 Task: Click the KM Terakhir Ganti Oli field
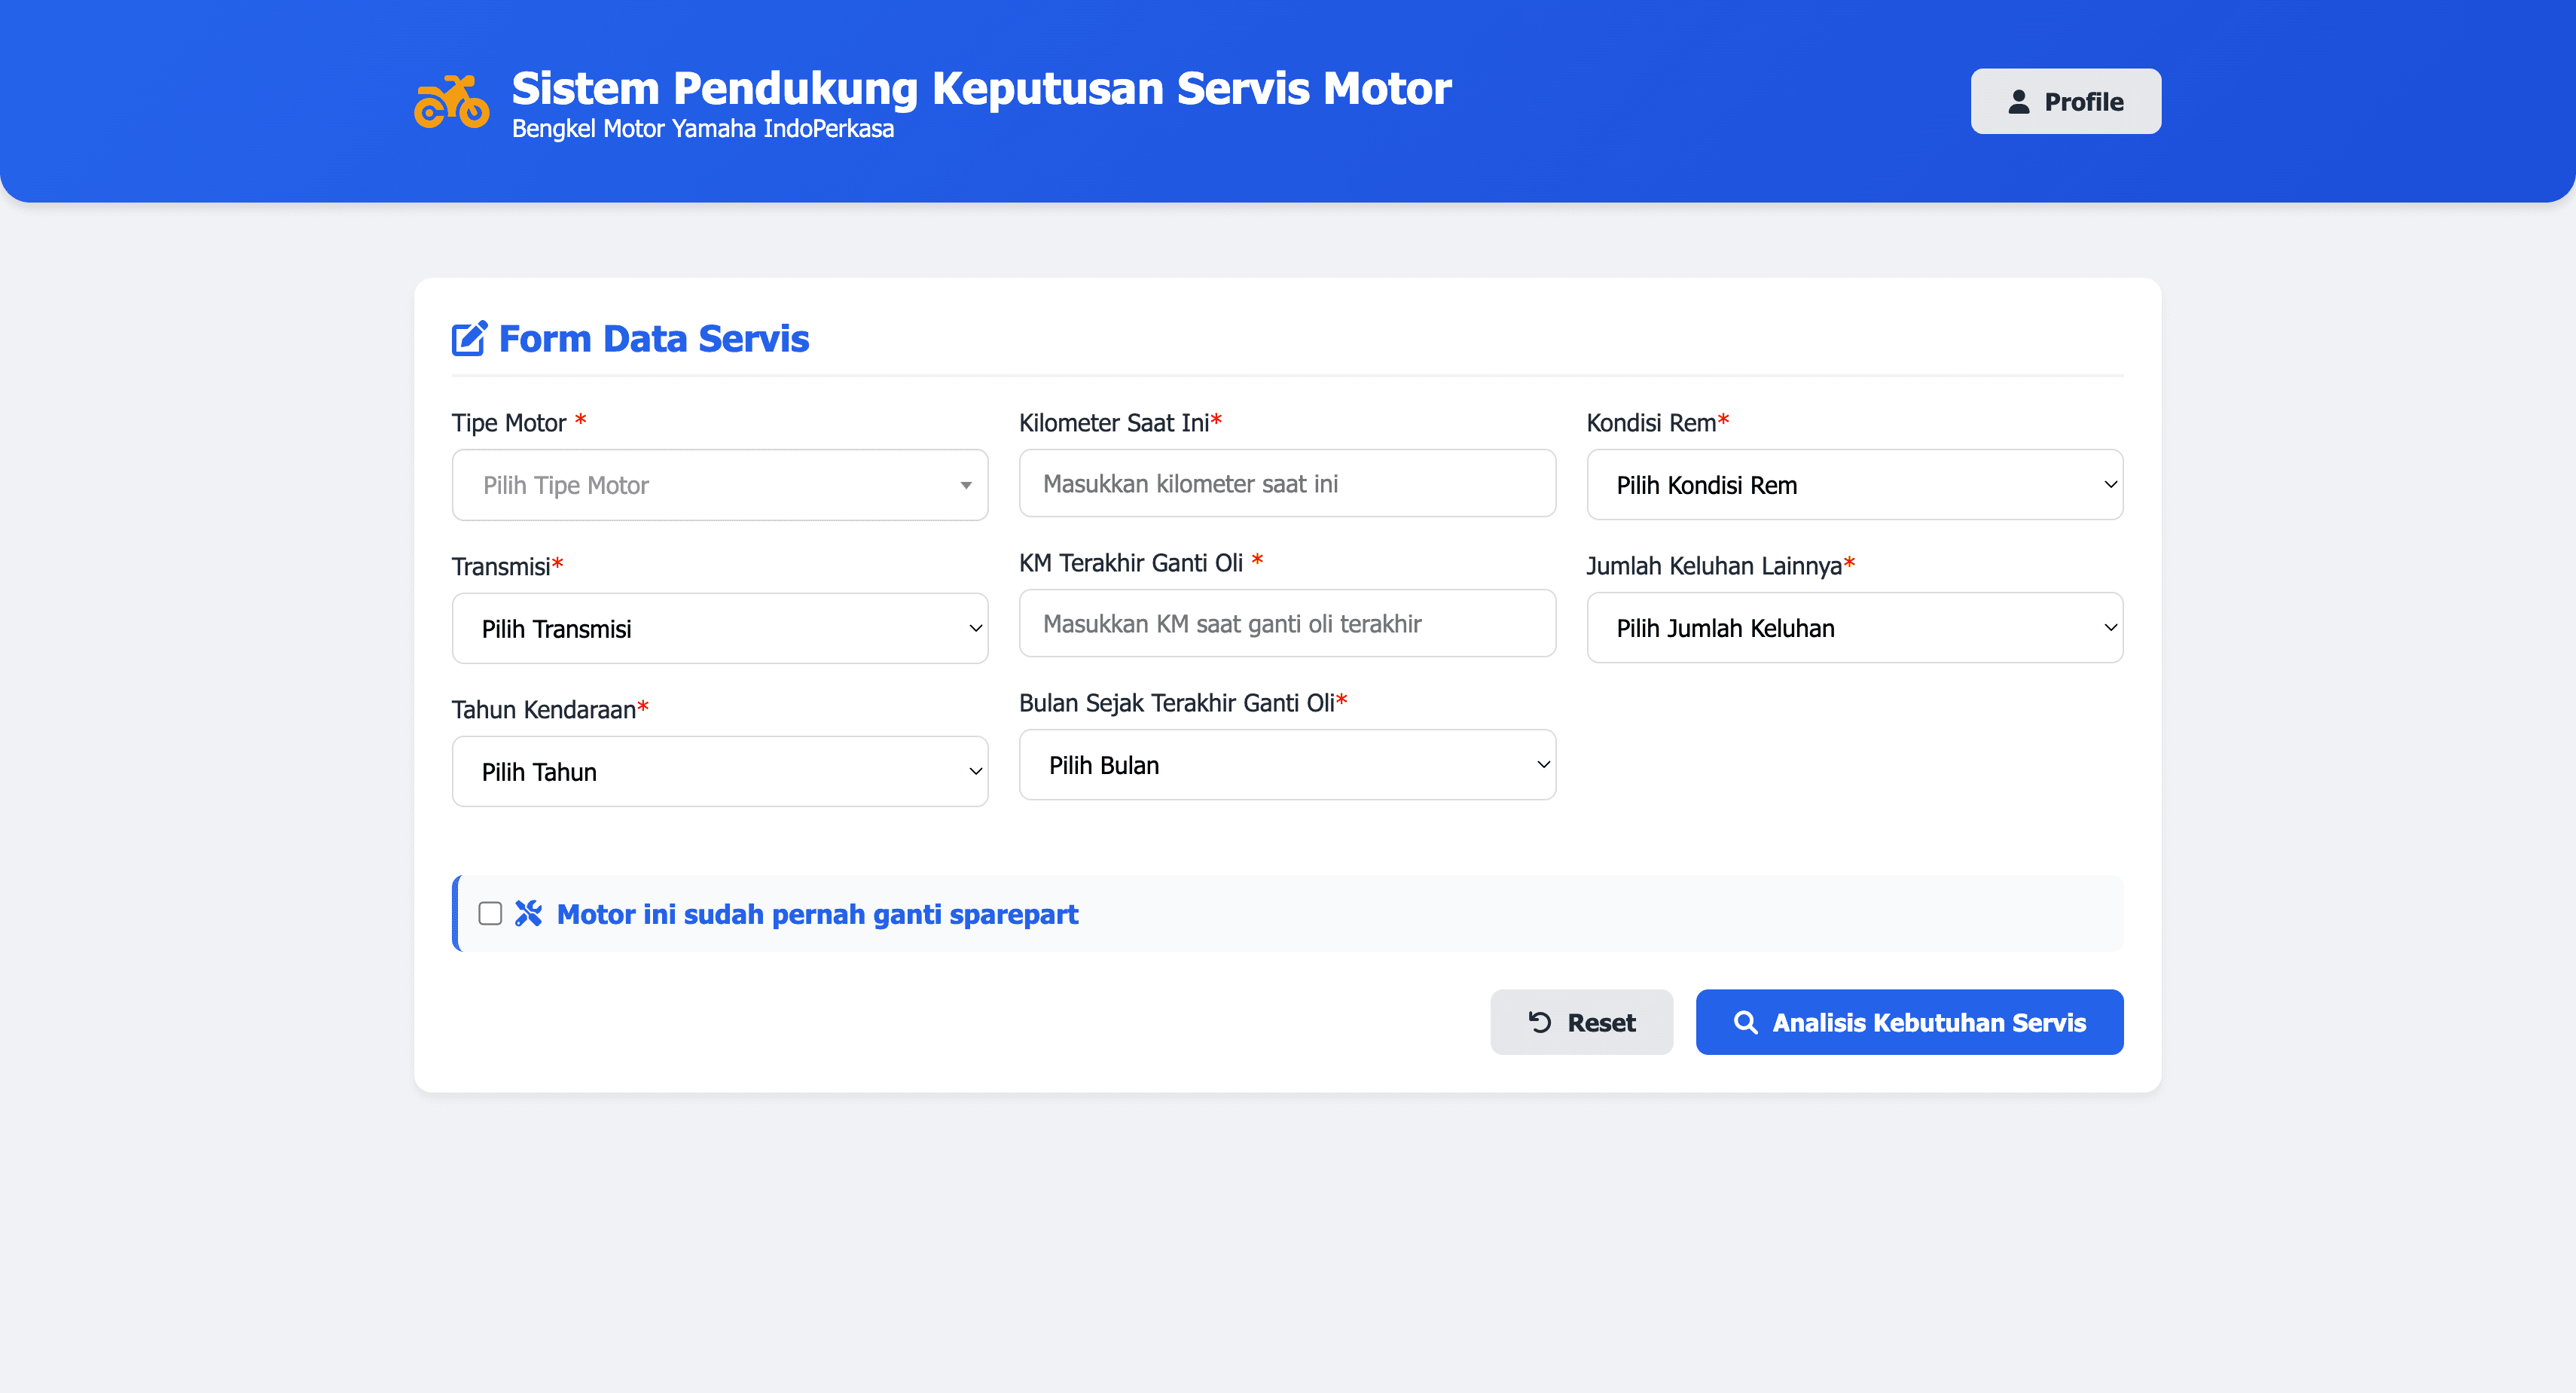pos(1287,624)
